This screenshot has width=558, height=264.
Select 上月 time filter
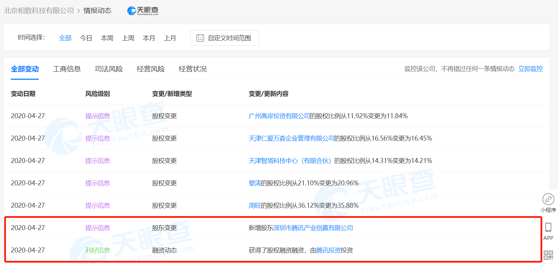click(170, 38)
